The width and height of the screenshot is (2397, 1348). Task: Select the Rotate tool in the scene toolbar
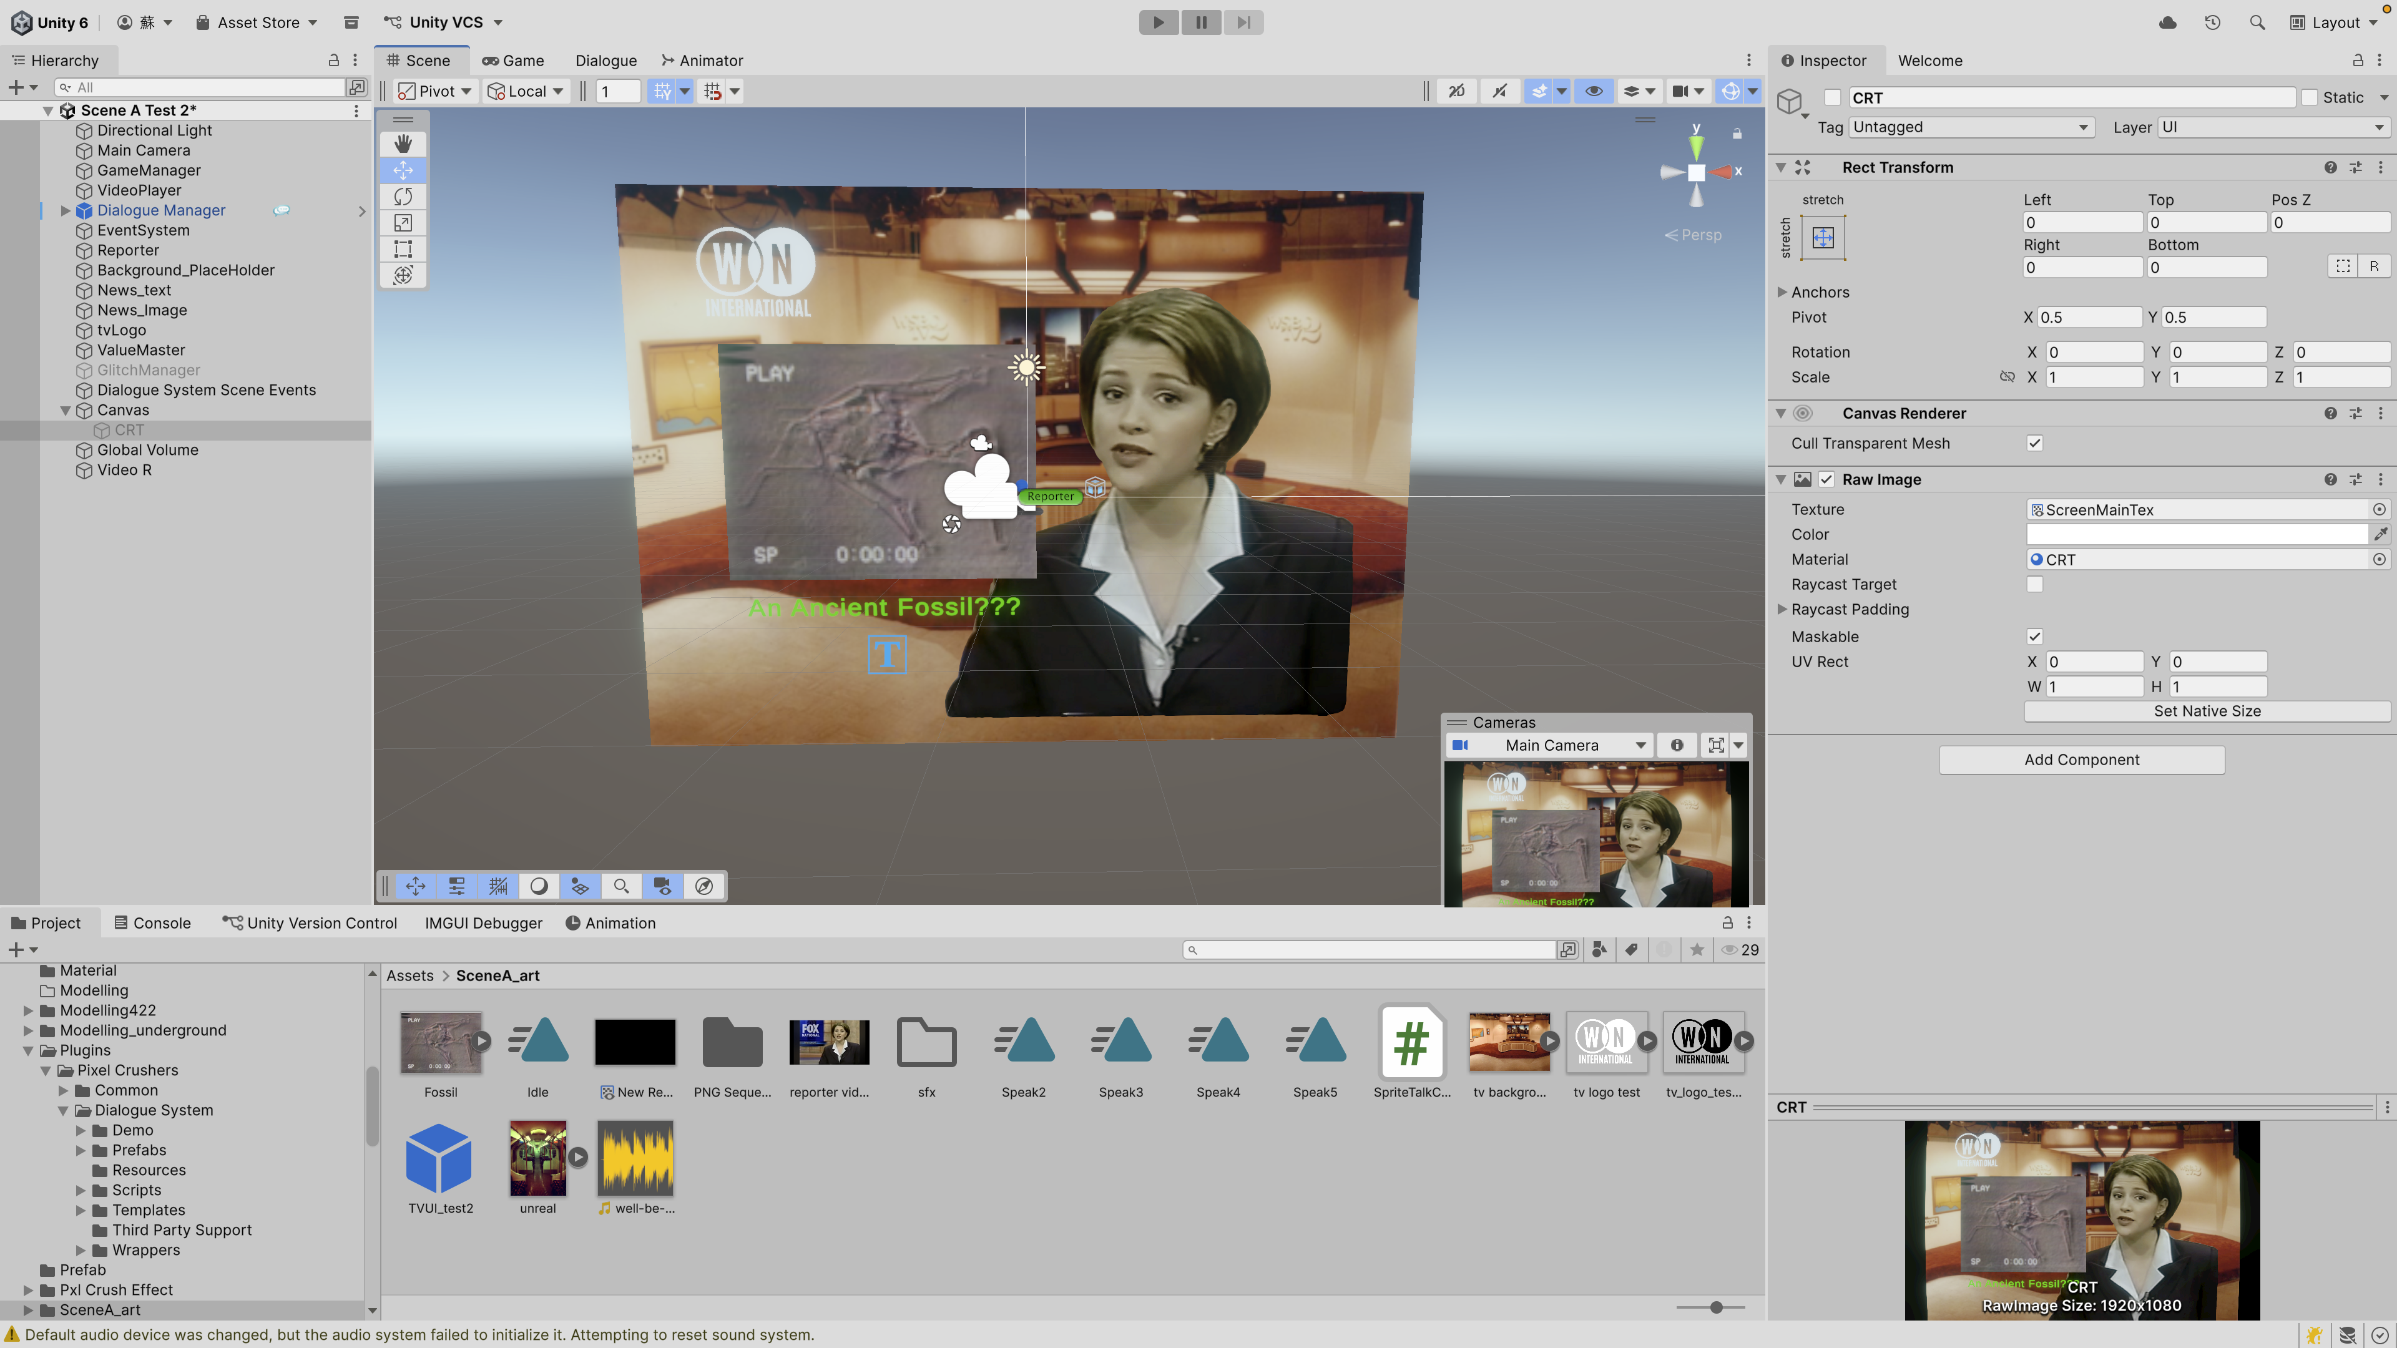point(403,197)
